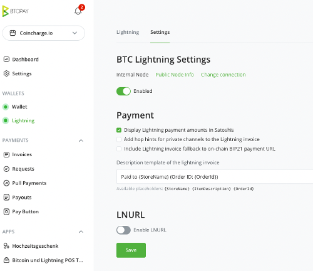Uncheck display amounts in Satoshis
313x271 pixels.
[119, 130]
